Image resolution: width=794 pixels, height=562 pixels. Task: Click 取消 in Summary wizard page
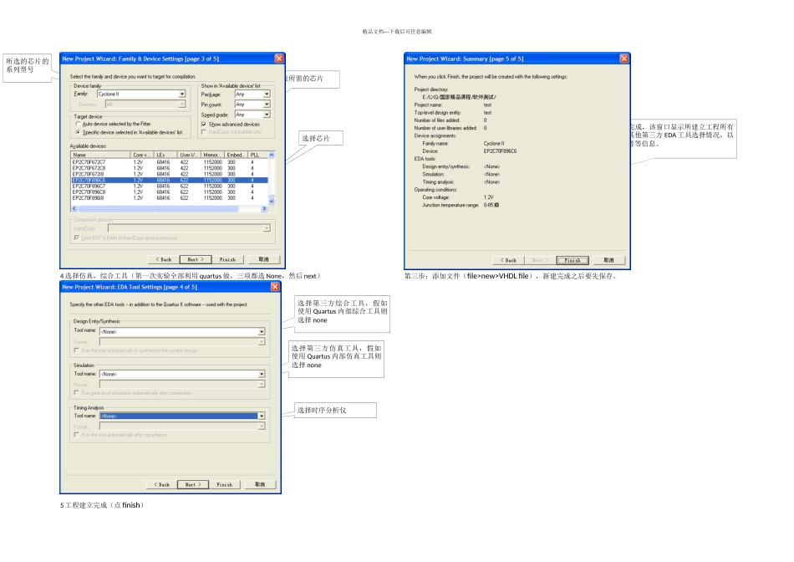(x=608, y=260)
